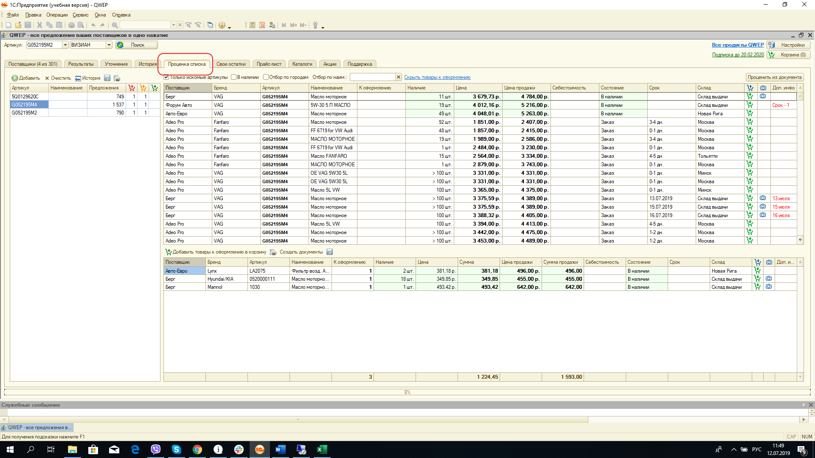Click the save disk icon next to История
Screen dimensions: 815x458
[107, 78]
